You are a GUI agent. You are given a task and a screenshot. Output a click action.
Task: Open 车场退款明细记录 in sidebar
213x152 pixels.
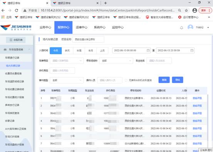(x=15, y=82)
